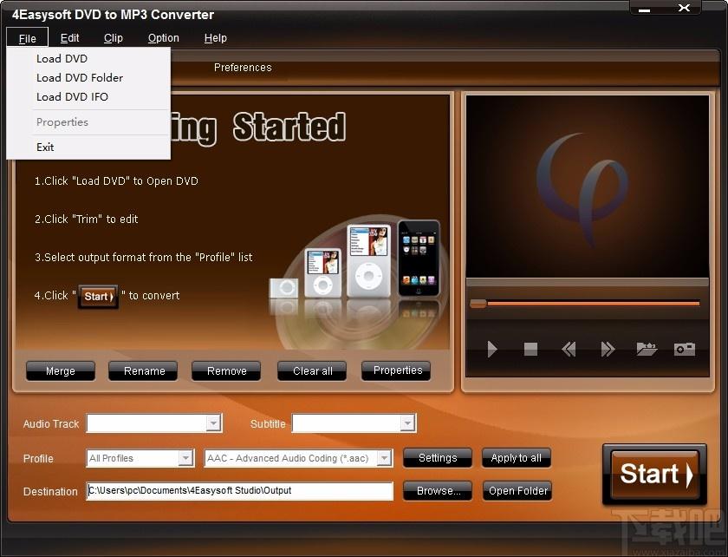Click the Preferences toolbar item
728x557 pixels.
[243, 68]
